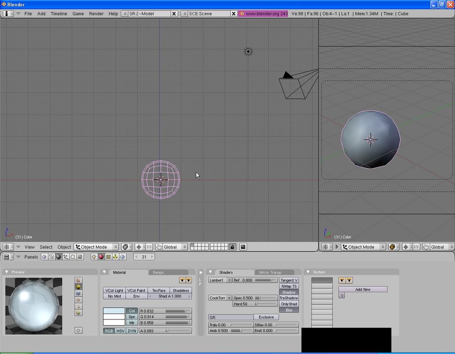Toggle Env option in Material panel
The width and height of the screenshot is (455, 354).
coord(136,296)
